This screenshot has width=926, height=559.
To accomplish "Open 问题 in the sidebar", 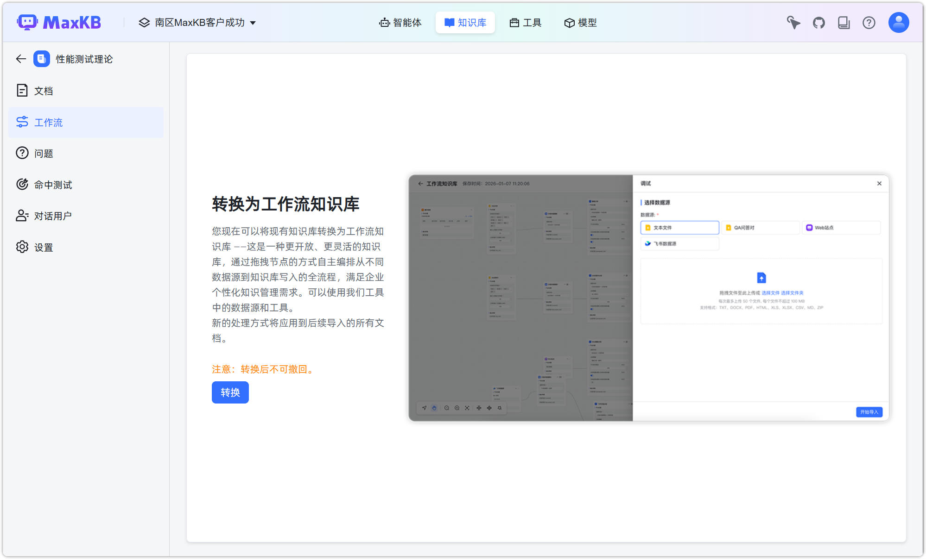I will point(44,153).
